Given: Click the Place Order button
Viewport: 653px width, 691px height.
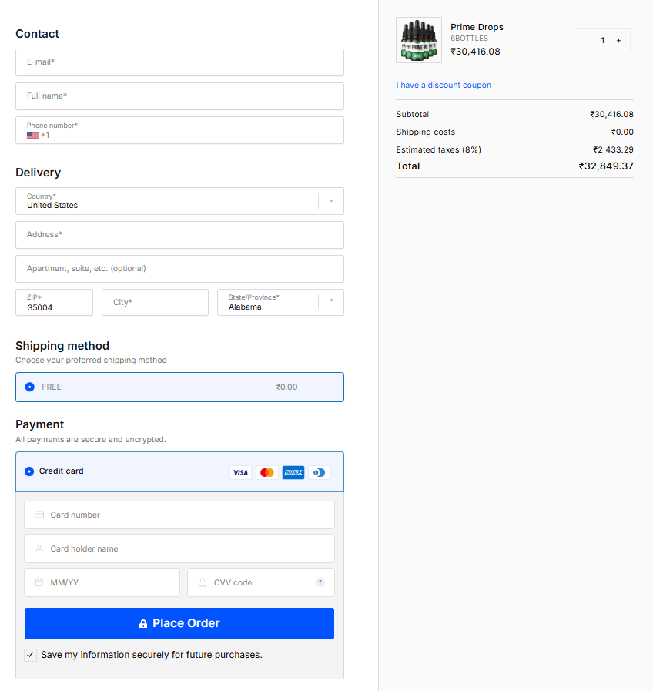Looking at the screenshot, I should 179,623.
